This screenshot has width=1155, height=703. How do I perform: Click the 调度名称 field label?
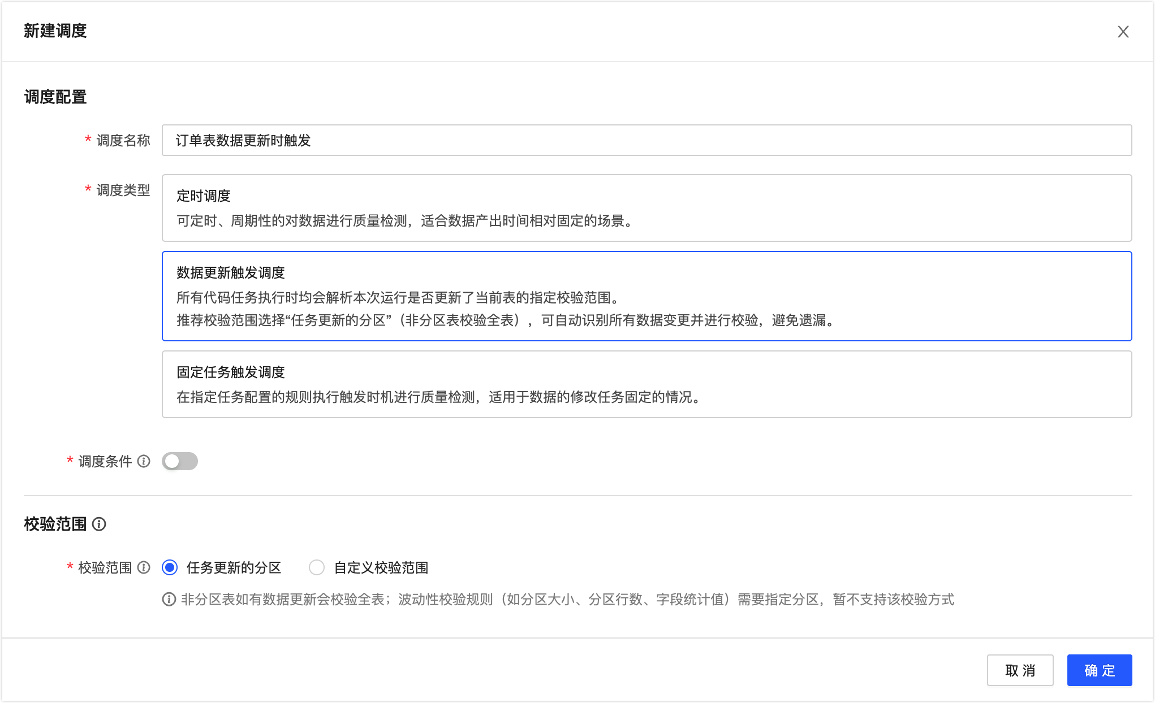123,140
